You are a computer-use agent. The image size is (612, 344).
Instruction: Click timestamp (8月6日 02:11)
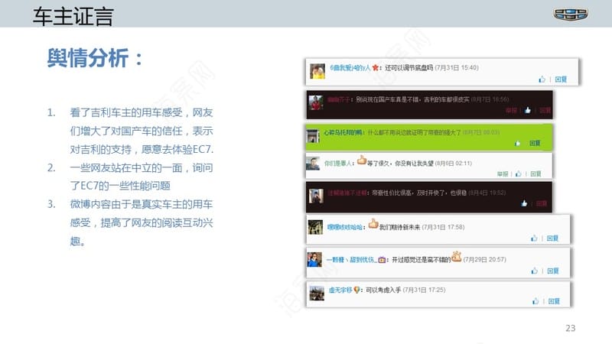[x=454, y=164]
